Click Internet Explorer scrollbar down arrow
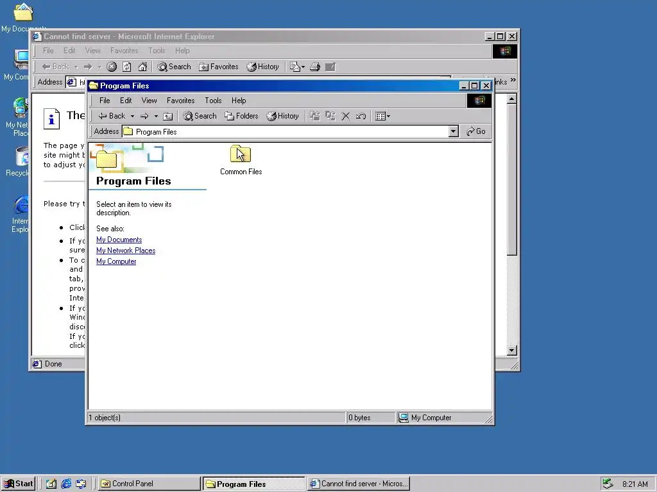The width and height of the screenshot is (657, 492). [x=511, y=350]
